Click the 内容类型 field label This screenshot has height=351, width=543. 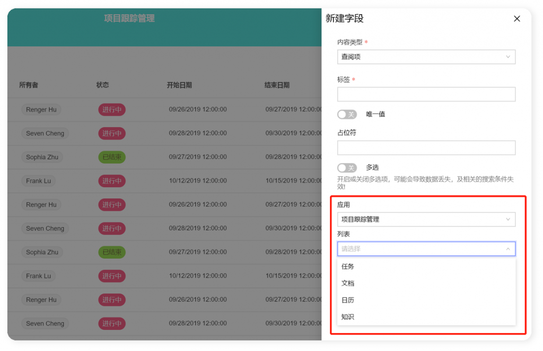[x=350, y=42]
